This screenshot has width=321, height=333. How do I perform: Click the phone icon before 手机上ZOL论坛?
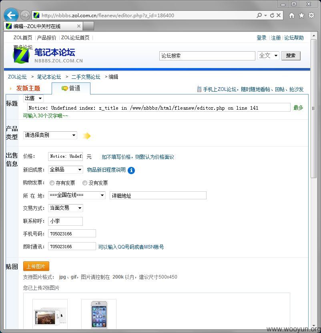(x=199, y=89)
